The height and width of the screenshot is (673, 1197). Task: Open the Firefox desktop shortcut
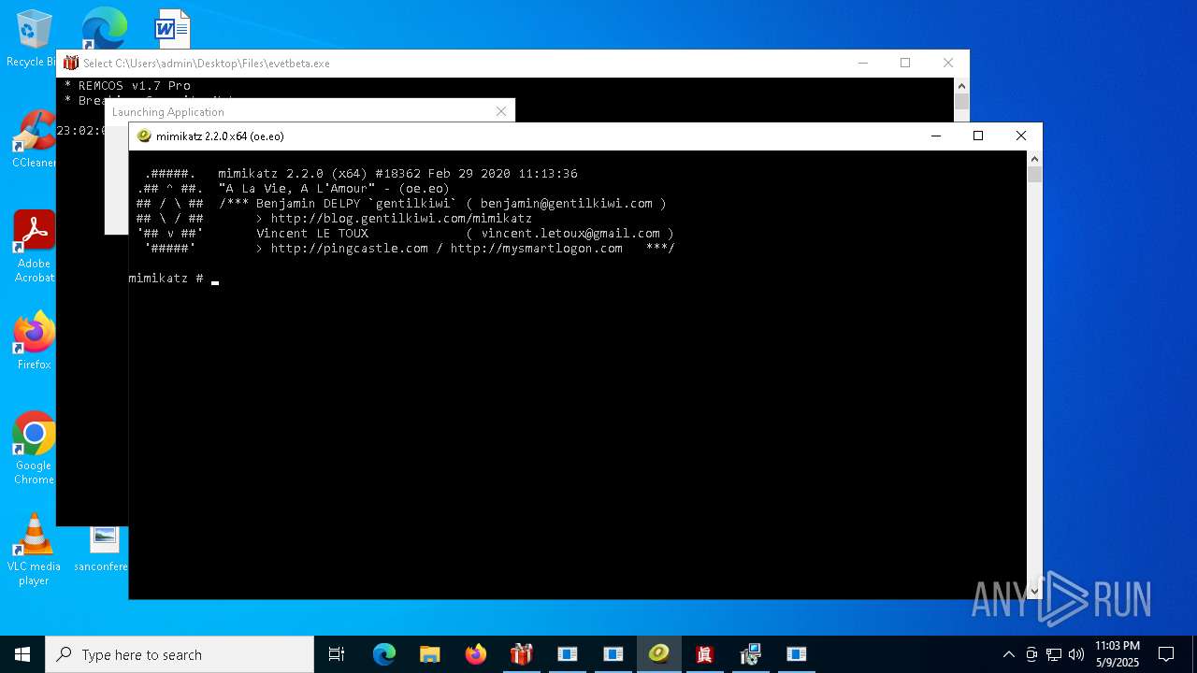click(34, 340)
